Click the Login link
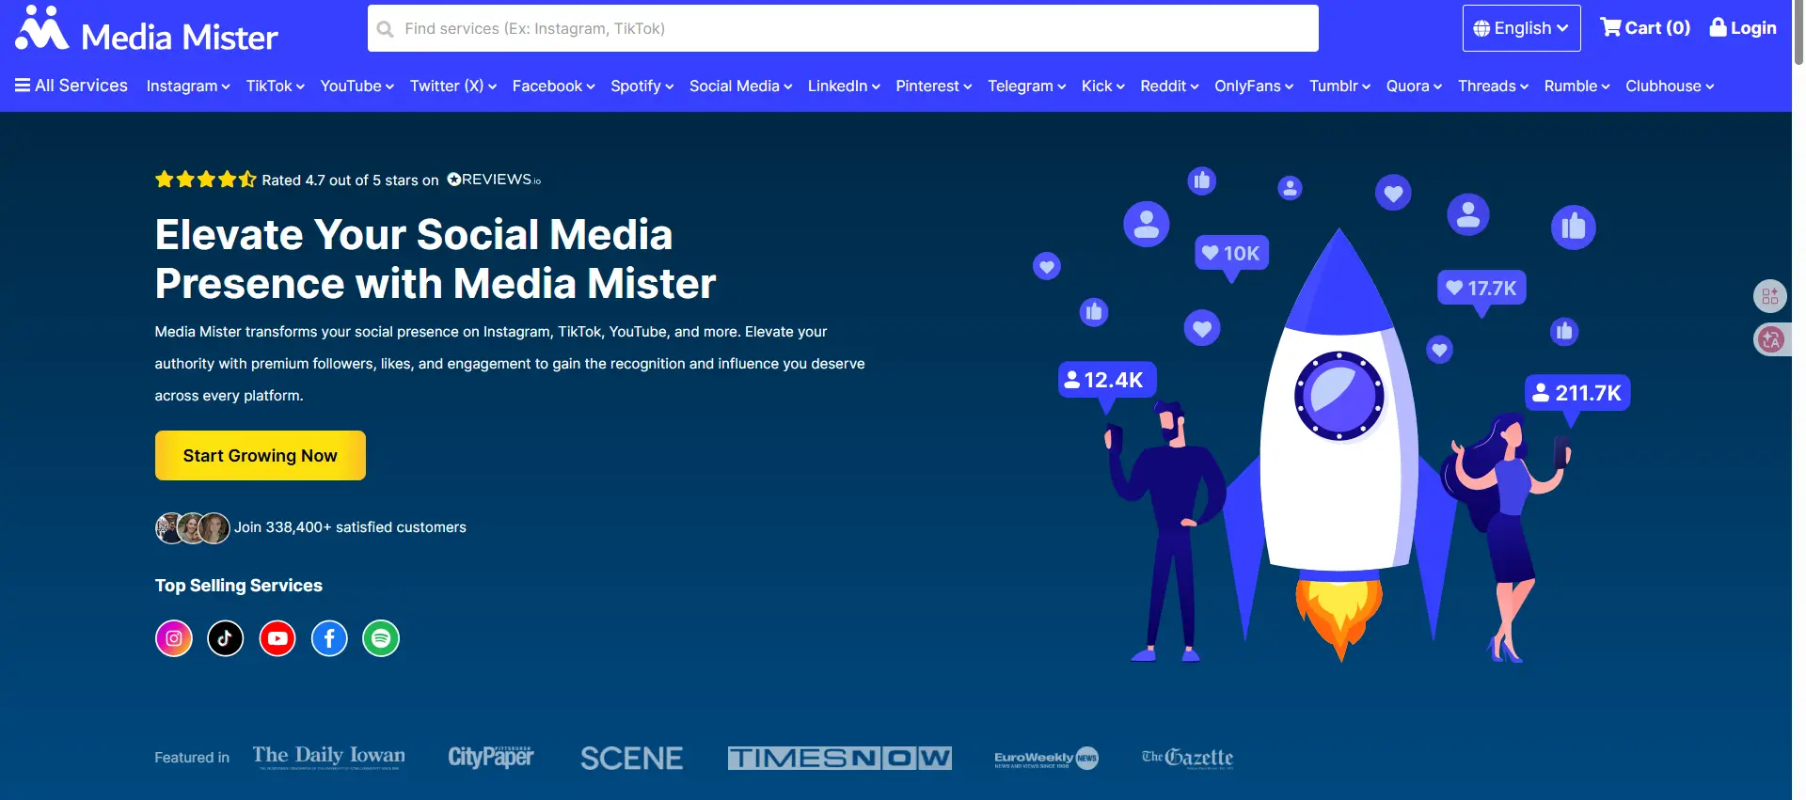The width and height of the screenshot is (1806, 800). pyautogui.click(x=1743, y=28)
